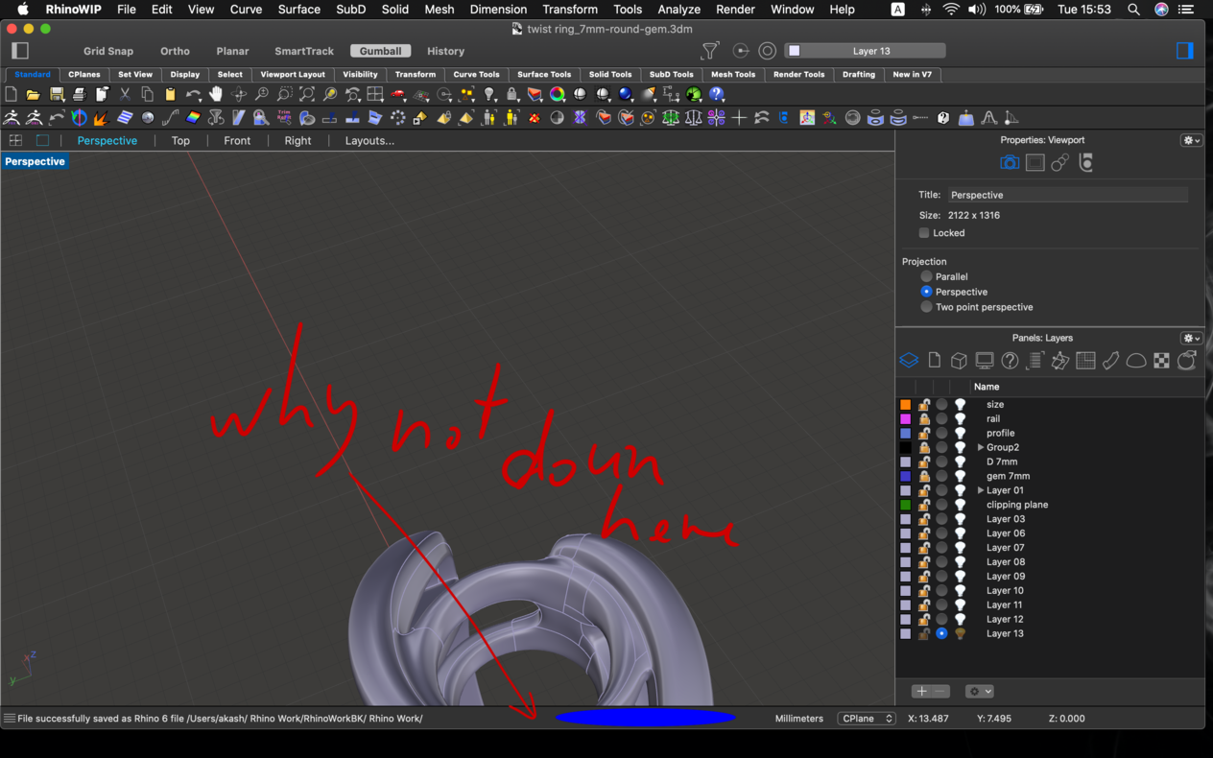Viewport: 1213px width, 758px height.
Task: Open Properties panel gear dropdown
Action: 1191,140
